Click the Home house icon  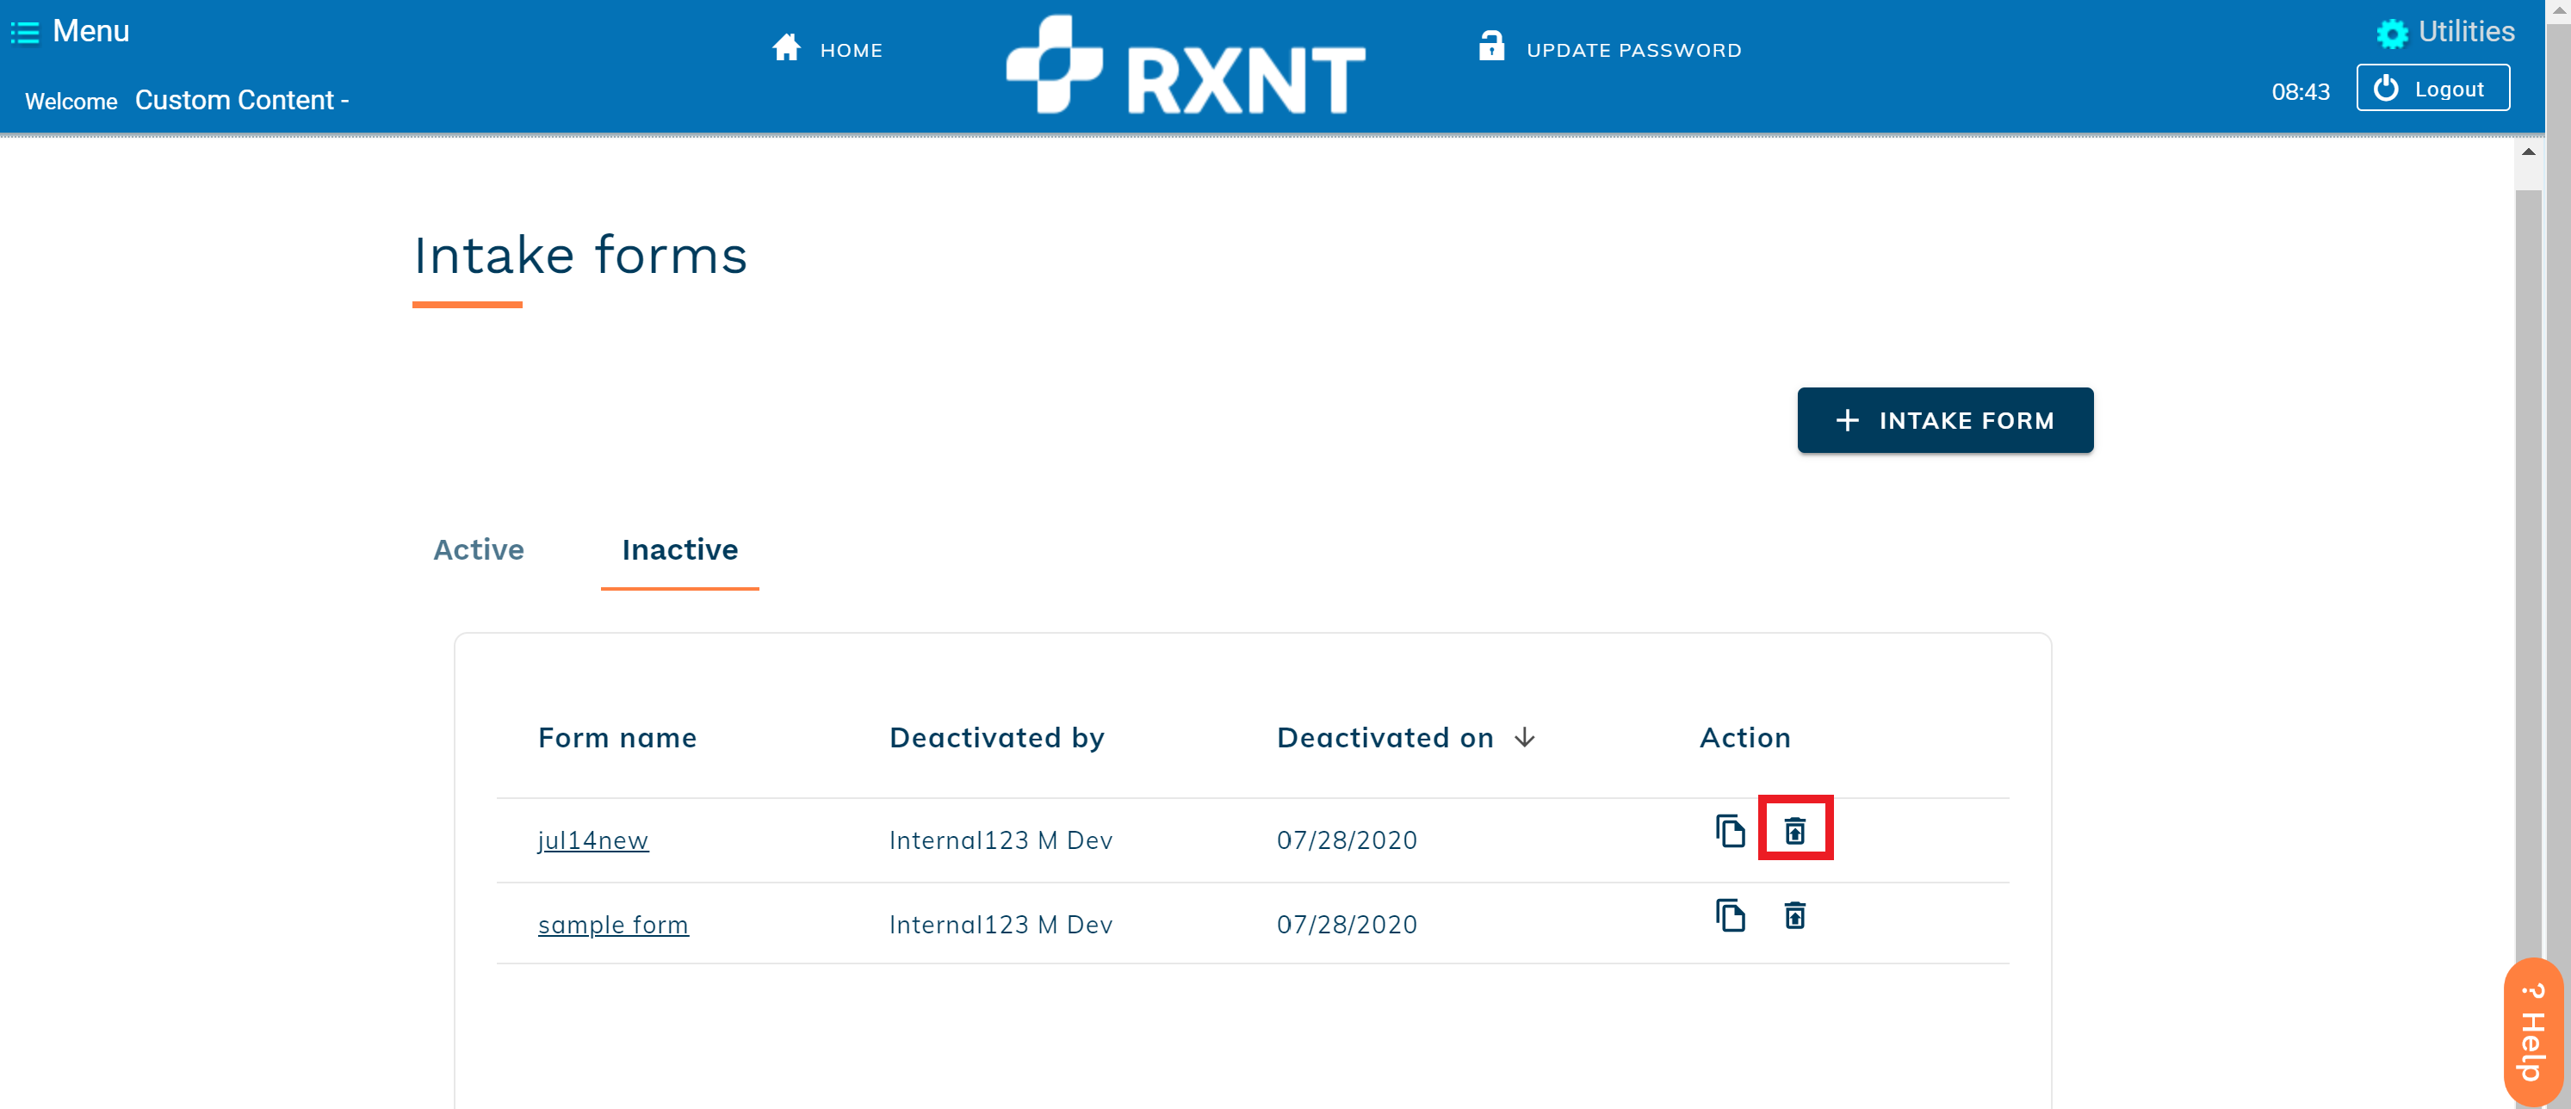pos(786,48)
